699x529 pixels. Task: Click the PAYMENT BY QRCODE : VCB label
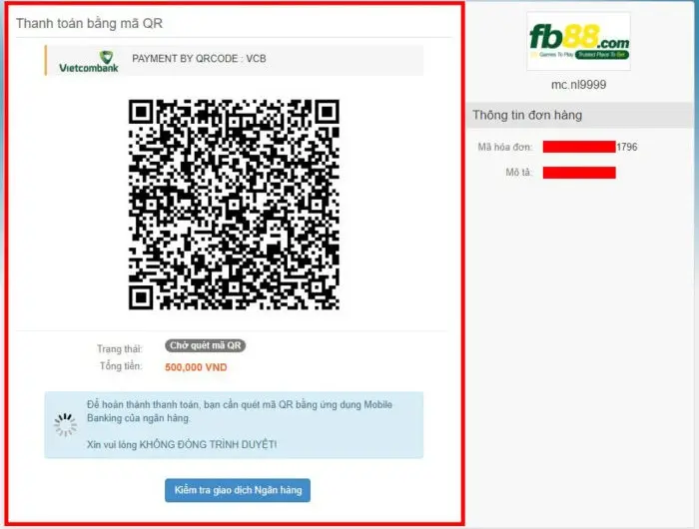tap(199, 59)
